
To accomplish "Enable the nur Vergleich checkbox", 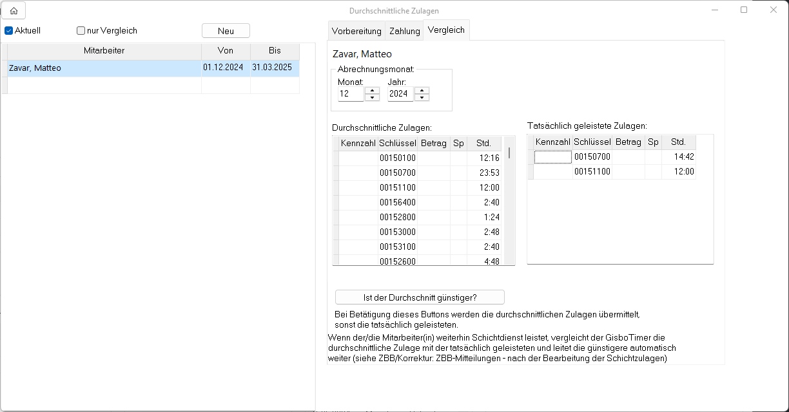I will click(81, 31).
